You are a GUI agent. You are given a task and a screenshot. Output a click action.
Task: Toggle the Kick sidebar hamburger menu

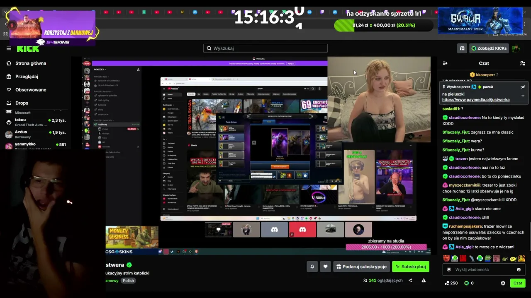pyautogui.click(x=9, y=48)
